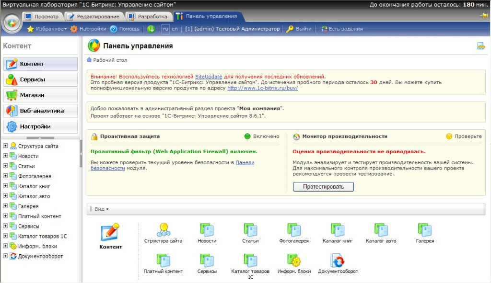Open the Вид dropdown menu
This screenshot has width=491, height=283.
102,209
